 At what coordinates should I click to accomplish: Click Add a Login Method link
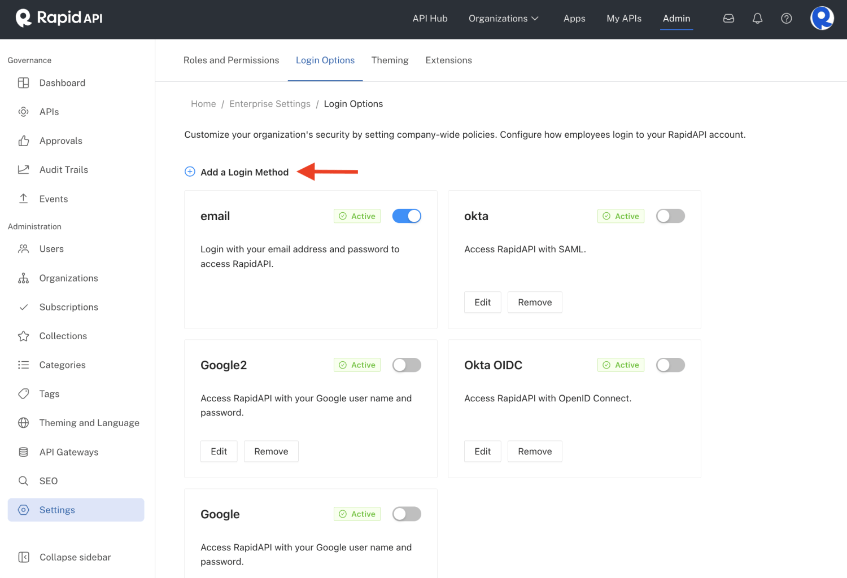(x=245, y=172)
